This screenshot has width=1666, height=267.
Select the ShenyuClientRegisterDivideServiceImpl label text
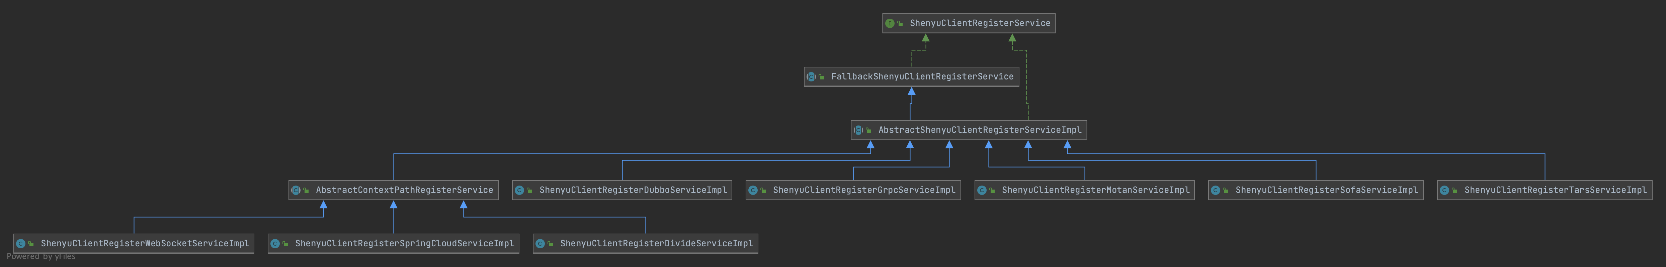(656, 244)
